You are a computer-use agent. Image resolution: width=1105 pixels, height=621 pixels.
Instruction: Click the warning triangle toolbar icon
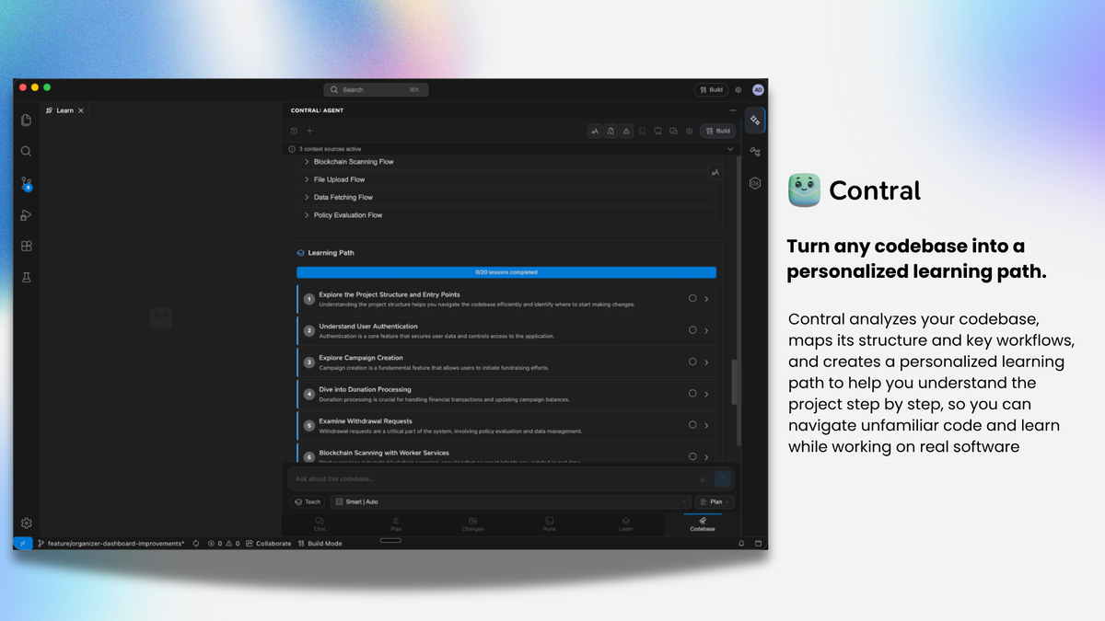tap(626, 131)
